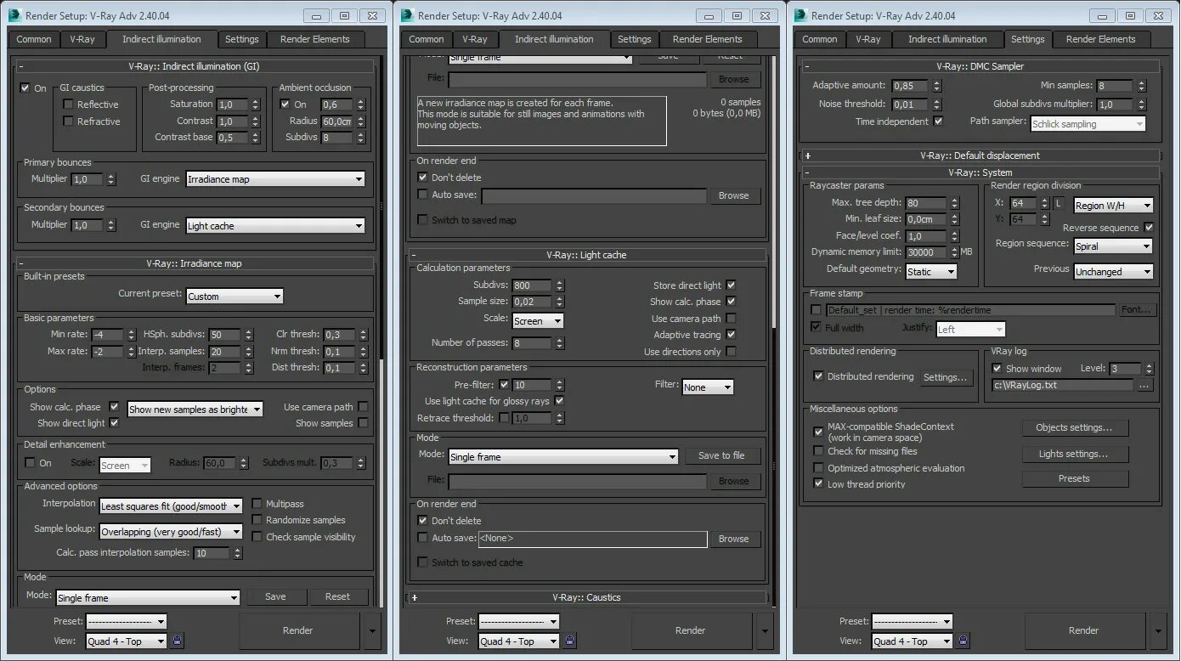Click the VRayLog.txt path field
Screen dimensions: 1181x661
(1062, 385)
